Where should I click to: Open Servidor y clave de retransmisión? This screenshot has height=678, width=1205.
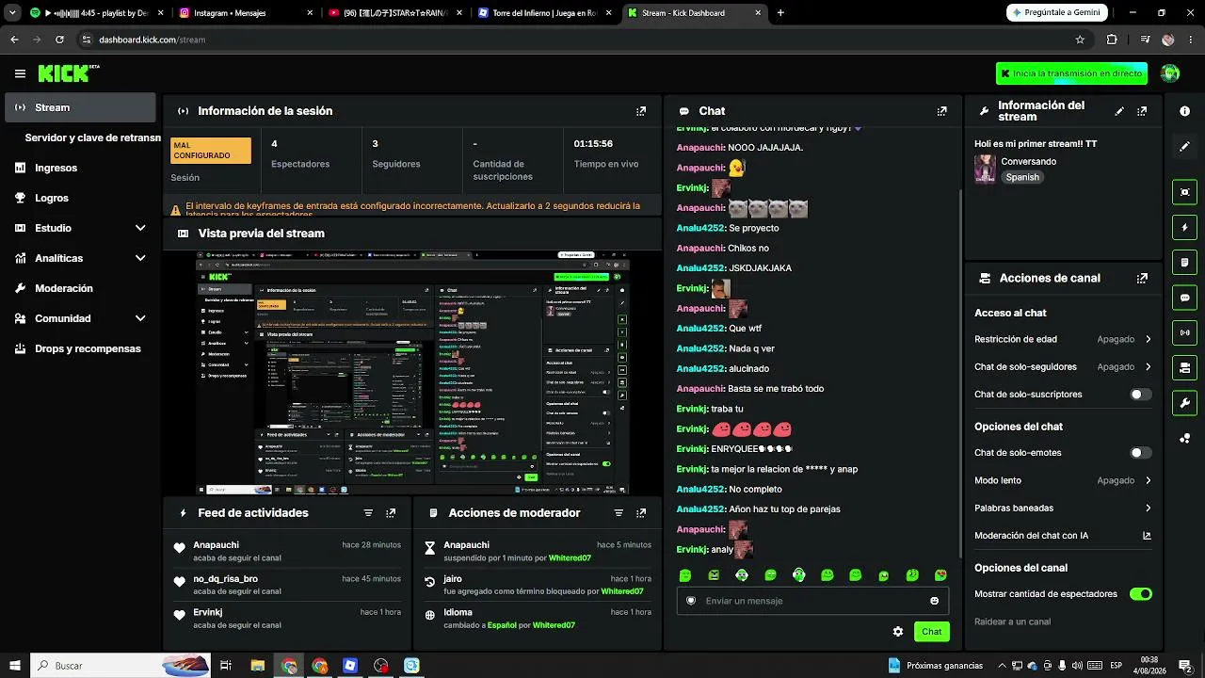click(92, 137)
